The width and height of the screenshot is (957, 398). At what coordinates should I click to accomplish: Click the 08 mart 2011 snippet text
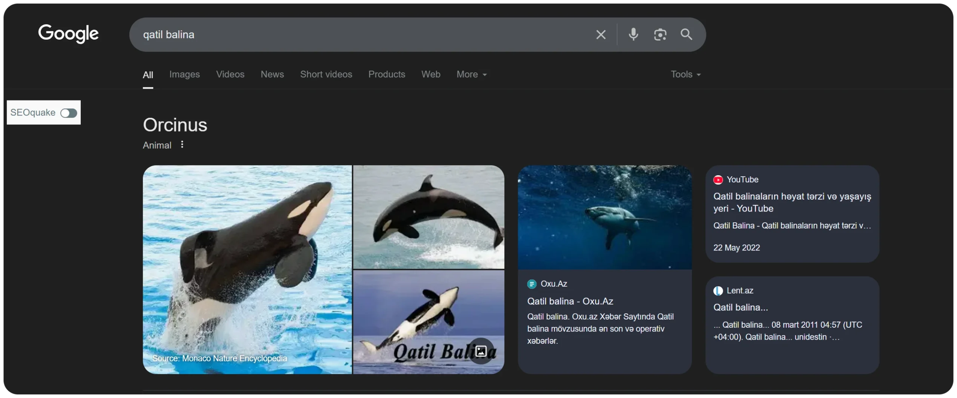point(787,331)
